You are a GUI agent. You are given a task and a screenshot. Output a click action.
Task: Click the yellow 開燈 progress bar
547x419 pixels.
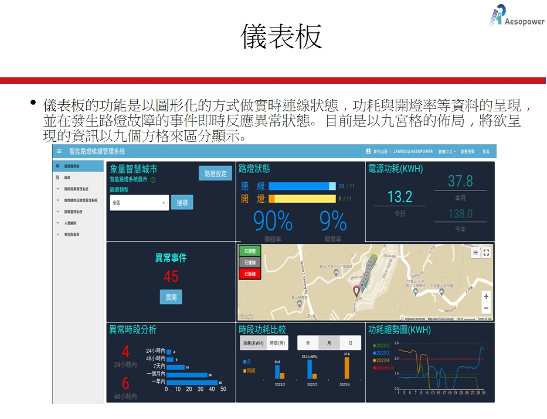tap(302, 199)
